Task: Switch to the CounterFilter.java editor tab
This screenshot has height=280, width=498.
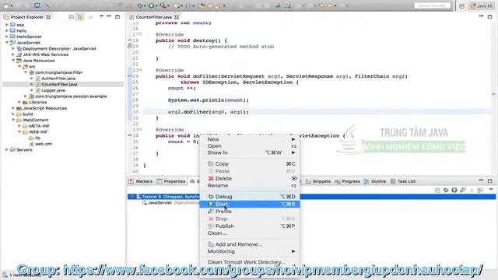Action: click(154, 17)
